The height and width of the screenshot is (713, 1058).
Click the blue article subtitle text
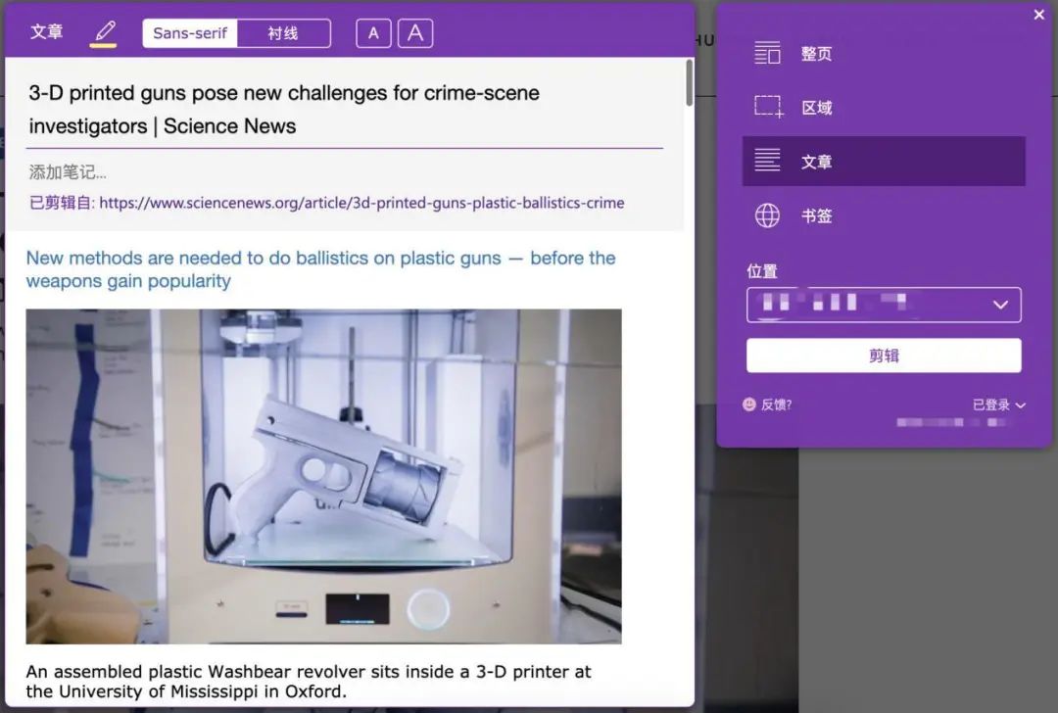(x=321, y=269)
